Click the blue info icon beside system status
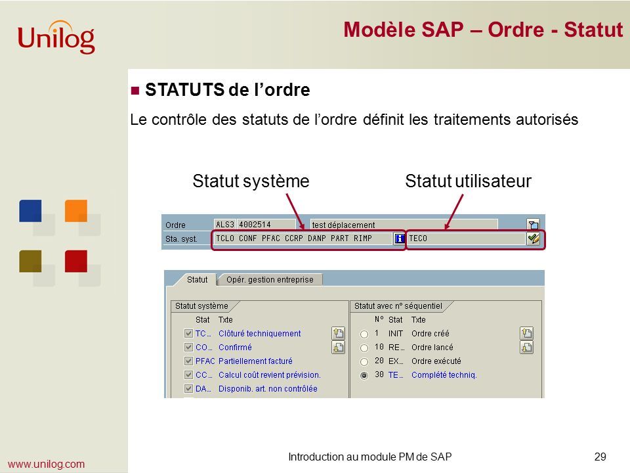Image resolution: width=630 pixels, height=473 pixels. (399, 238)
